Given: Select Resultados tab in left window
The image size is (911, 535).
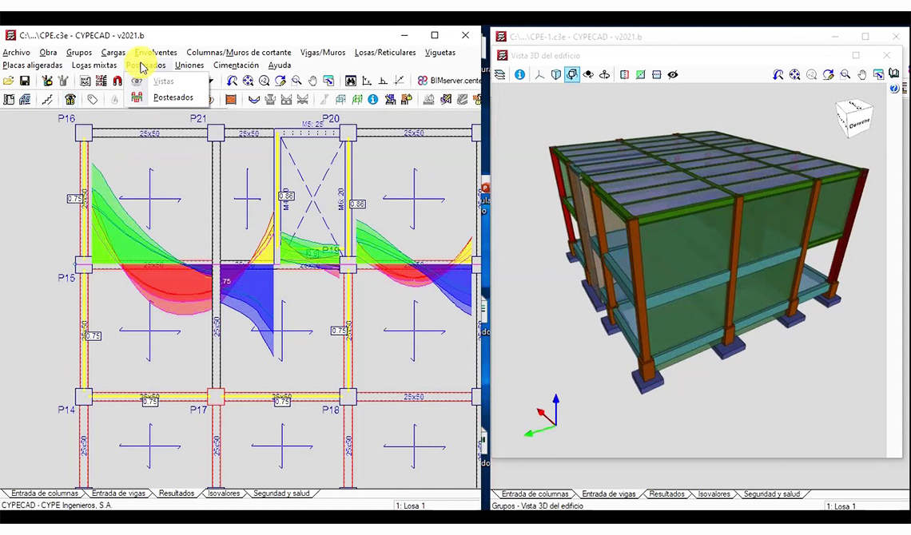Looking at the screenshot, I should click(177, 493).
